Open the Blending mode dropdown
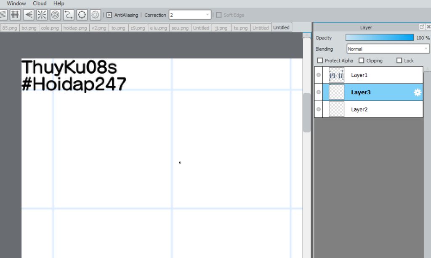 click(388, 49)
